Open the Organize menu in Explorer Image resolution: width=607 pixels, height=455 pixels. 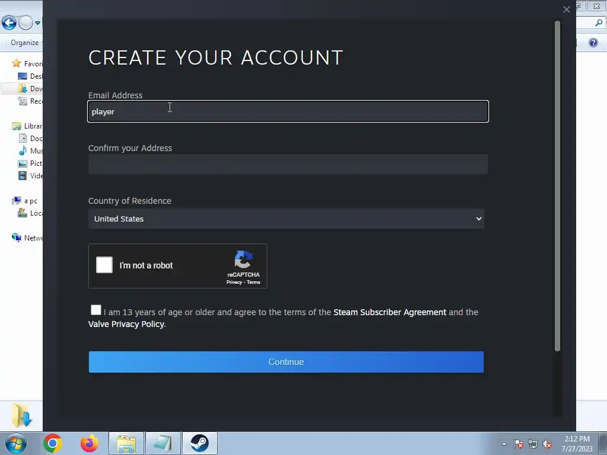(x=25, y=43)
